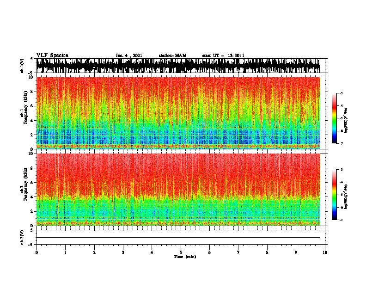This screenshot has height=283, width=366.
Task: Click the "Jan. 4 , 2021" date label
Action: [x=129, y=55]
